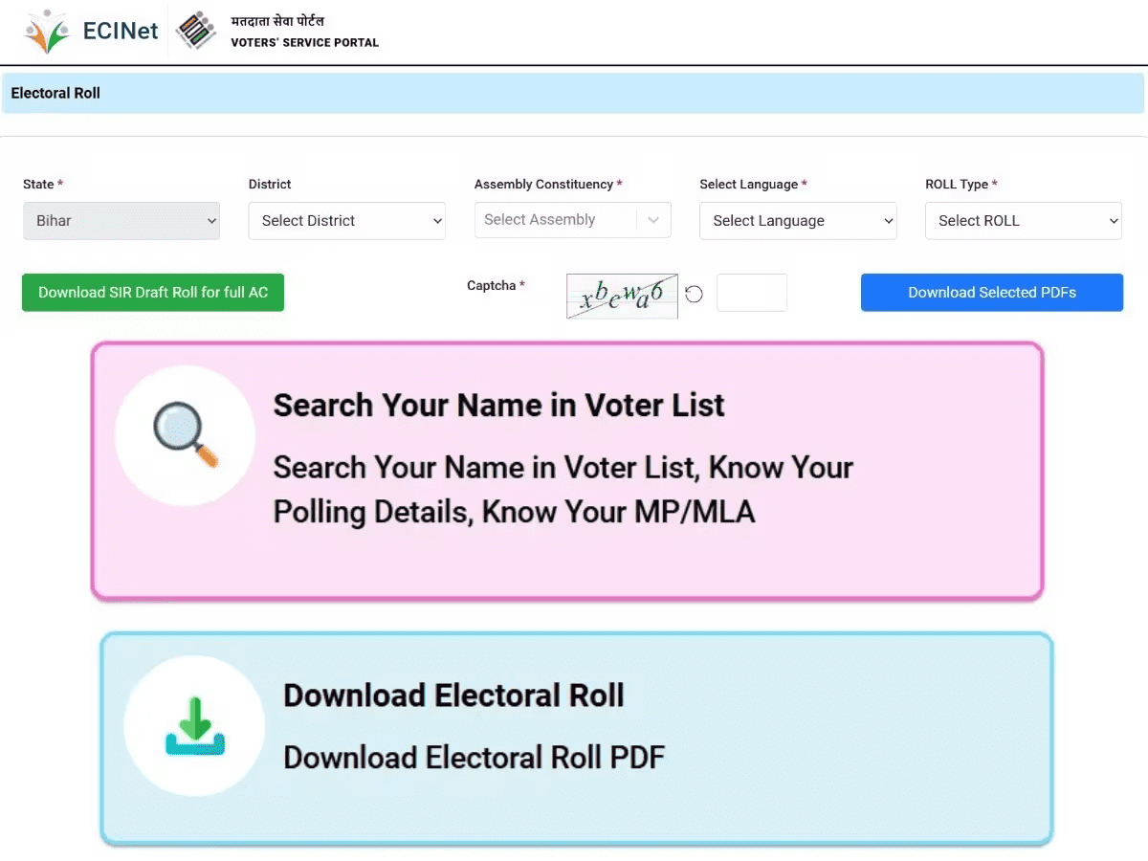Open the Select Language dropdown
Image resolution: width=1148 pixels, height=861 pixels.
pos(798,221)
